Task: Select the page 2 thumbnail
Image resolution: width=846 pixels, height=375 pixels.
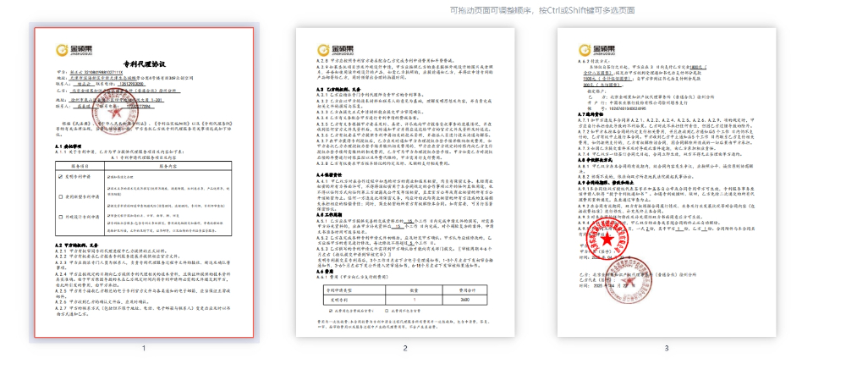Action: (x=405, y=182)
